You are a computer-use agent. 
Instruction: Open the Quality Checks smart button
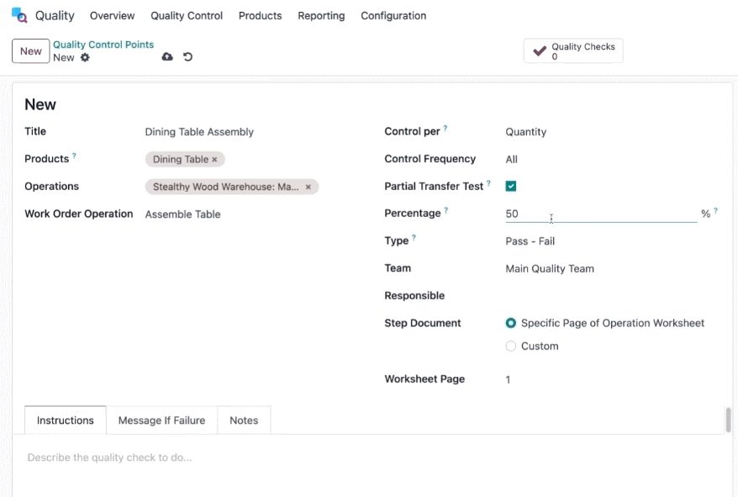pyautogui.click(x=573, y=51)
